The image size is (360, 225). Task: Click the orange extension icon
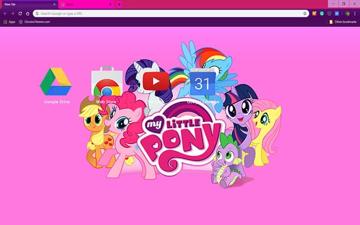click(314, 13)
